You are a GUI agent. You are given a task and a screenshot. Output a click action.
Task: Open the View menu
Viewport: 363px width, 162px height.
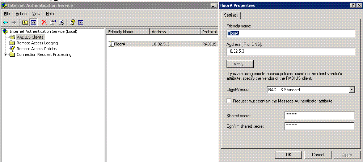coord(36,14)
